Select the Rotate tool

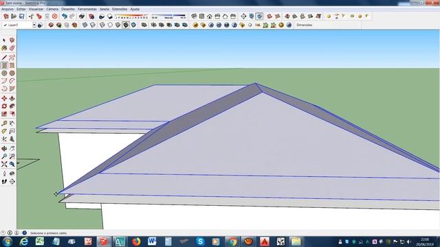tap(4, 106)
